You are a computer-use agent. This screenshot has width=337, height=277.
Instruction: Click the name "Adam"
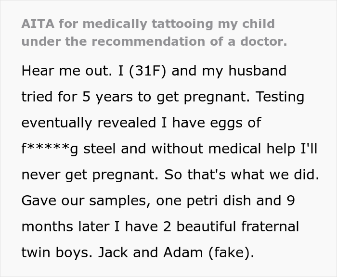coord(183,252)
